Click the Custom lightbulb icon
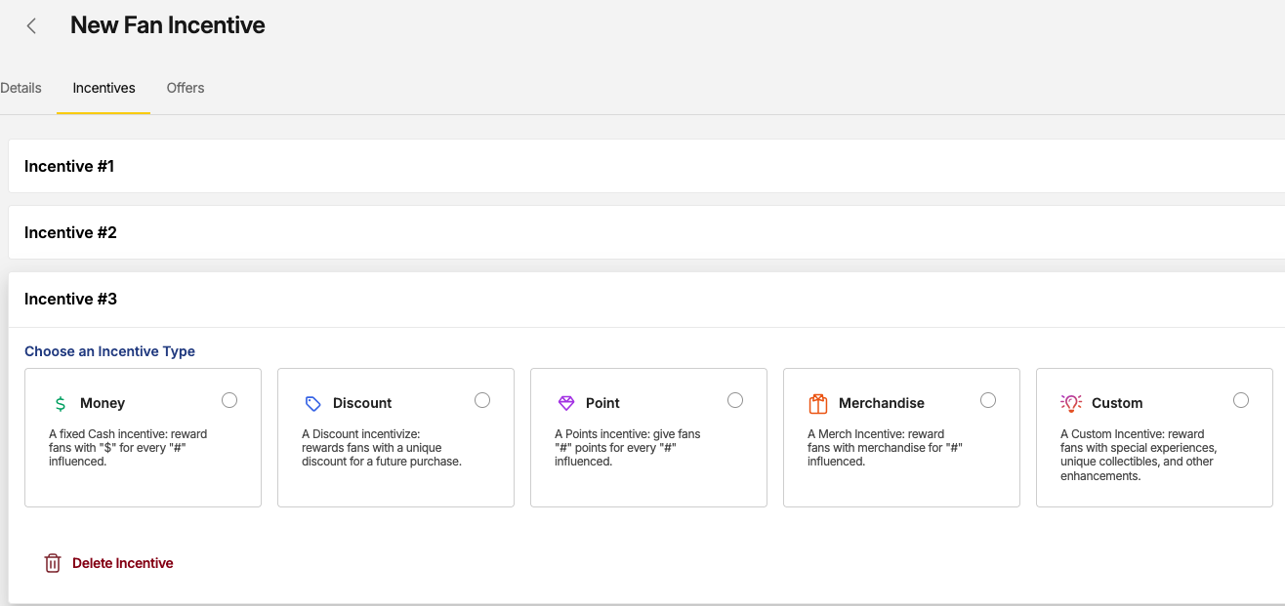This screenshot has height=606, width=1285. (1071, 403)
